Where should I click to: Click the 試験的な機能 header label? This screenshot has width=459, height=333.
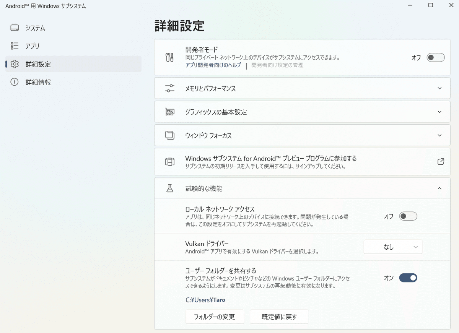tap(204, 188)
